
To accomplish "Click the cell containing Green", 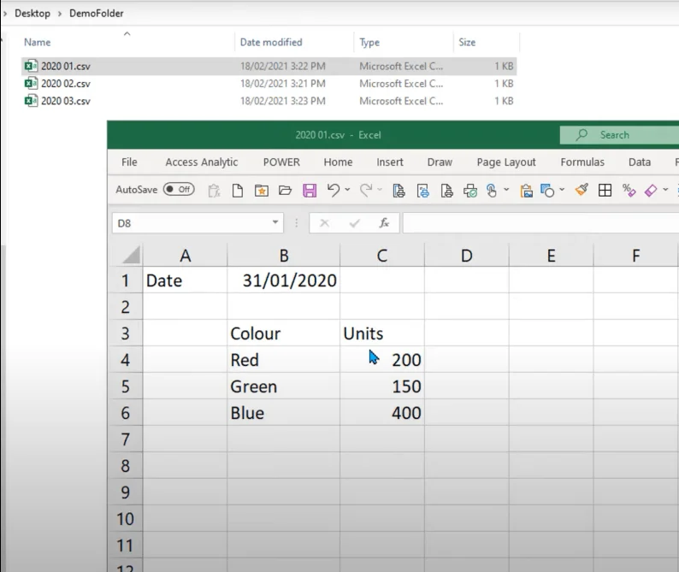I will (284, 386).
